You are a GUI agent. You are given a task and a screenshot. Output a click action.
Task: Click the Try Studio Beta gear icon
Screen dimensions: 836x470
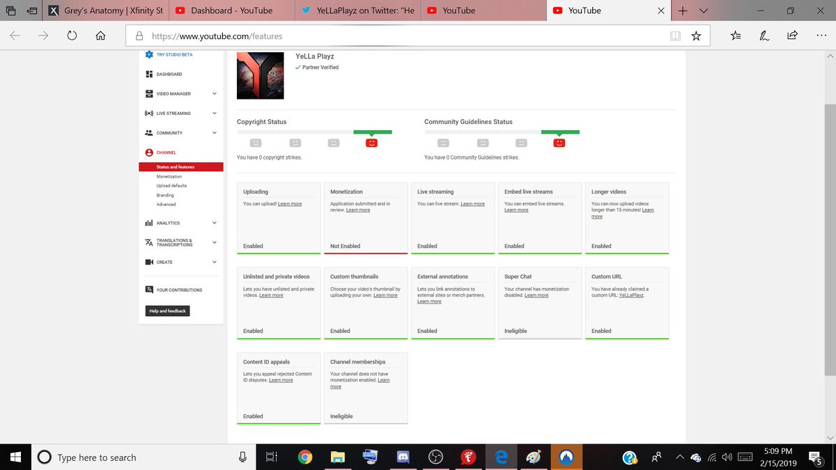pos(149,54)
